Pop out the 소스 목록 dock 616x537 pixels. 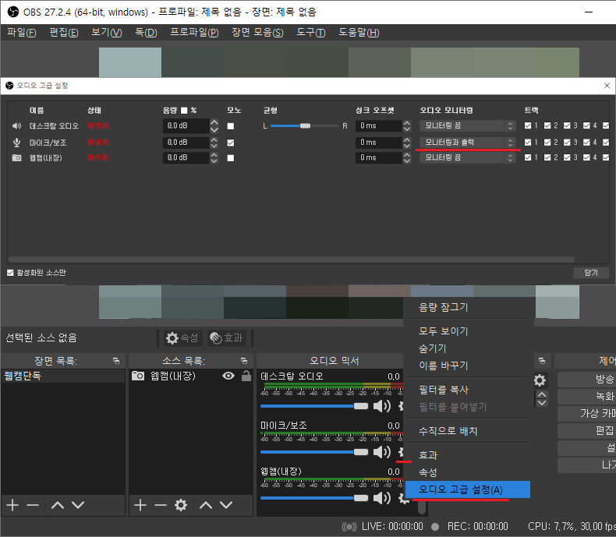(244, 360)
